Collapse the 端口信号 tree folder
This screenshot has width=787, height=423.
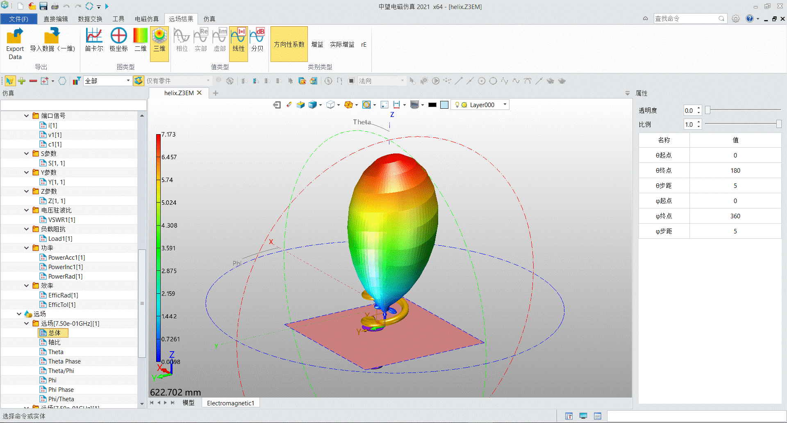tap(27, 116)
